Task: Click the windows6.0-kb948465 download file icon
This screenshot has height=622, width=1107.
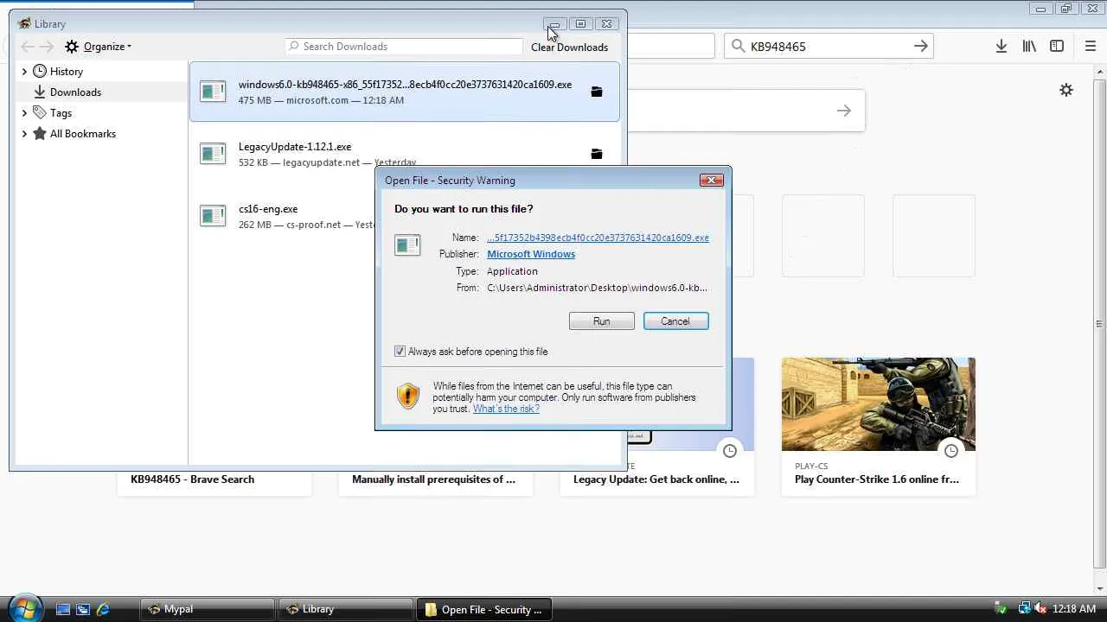Action: pyautogui.click(x=213, y=91)
